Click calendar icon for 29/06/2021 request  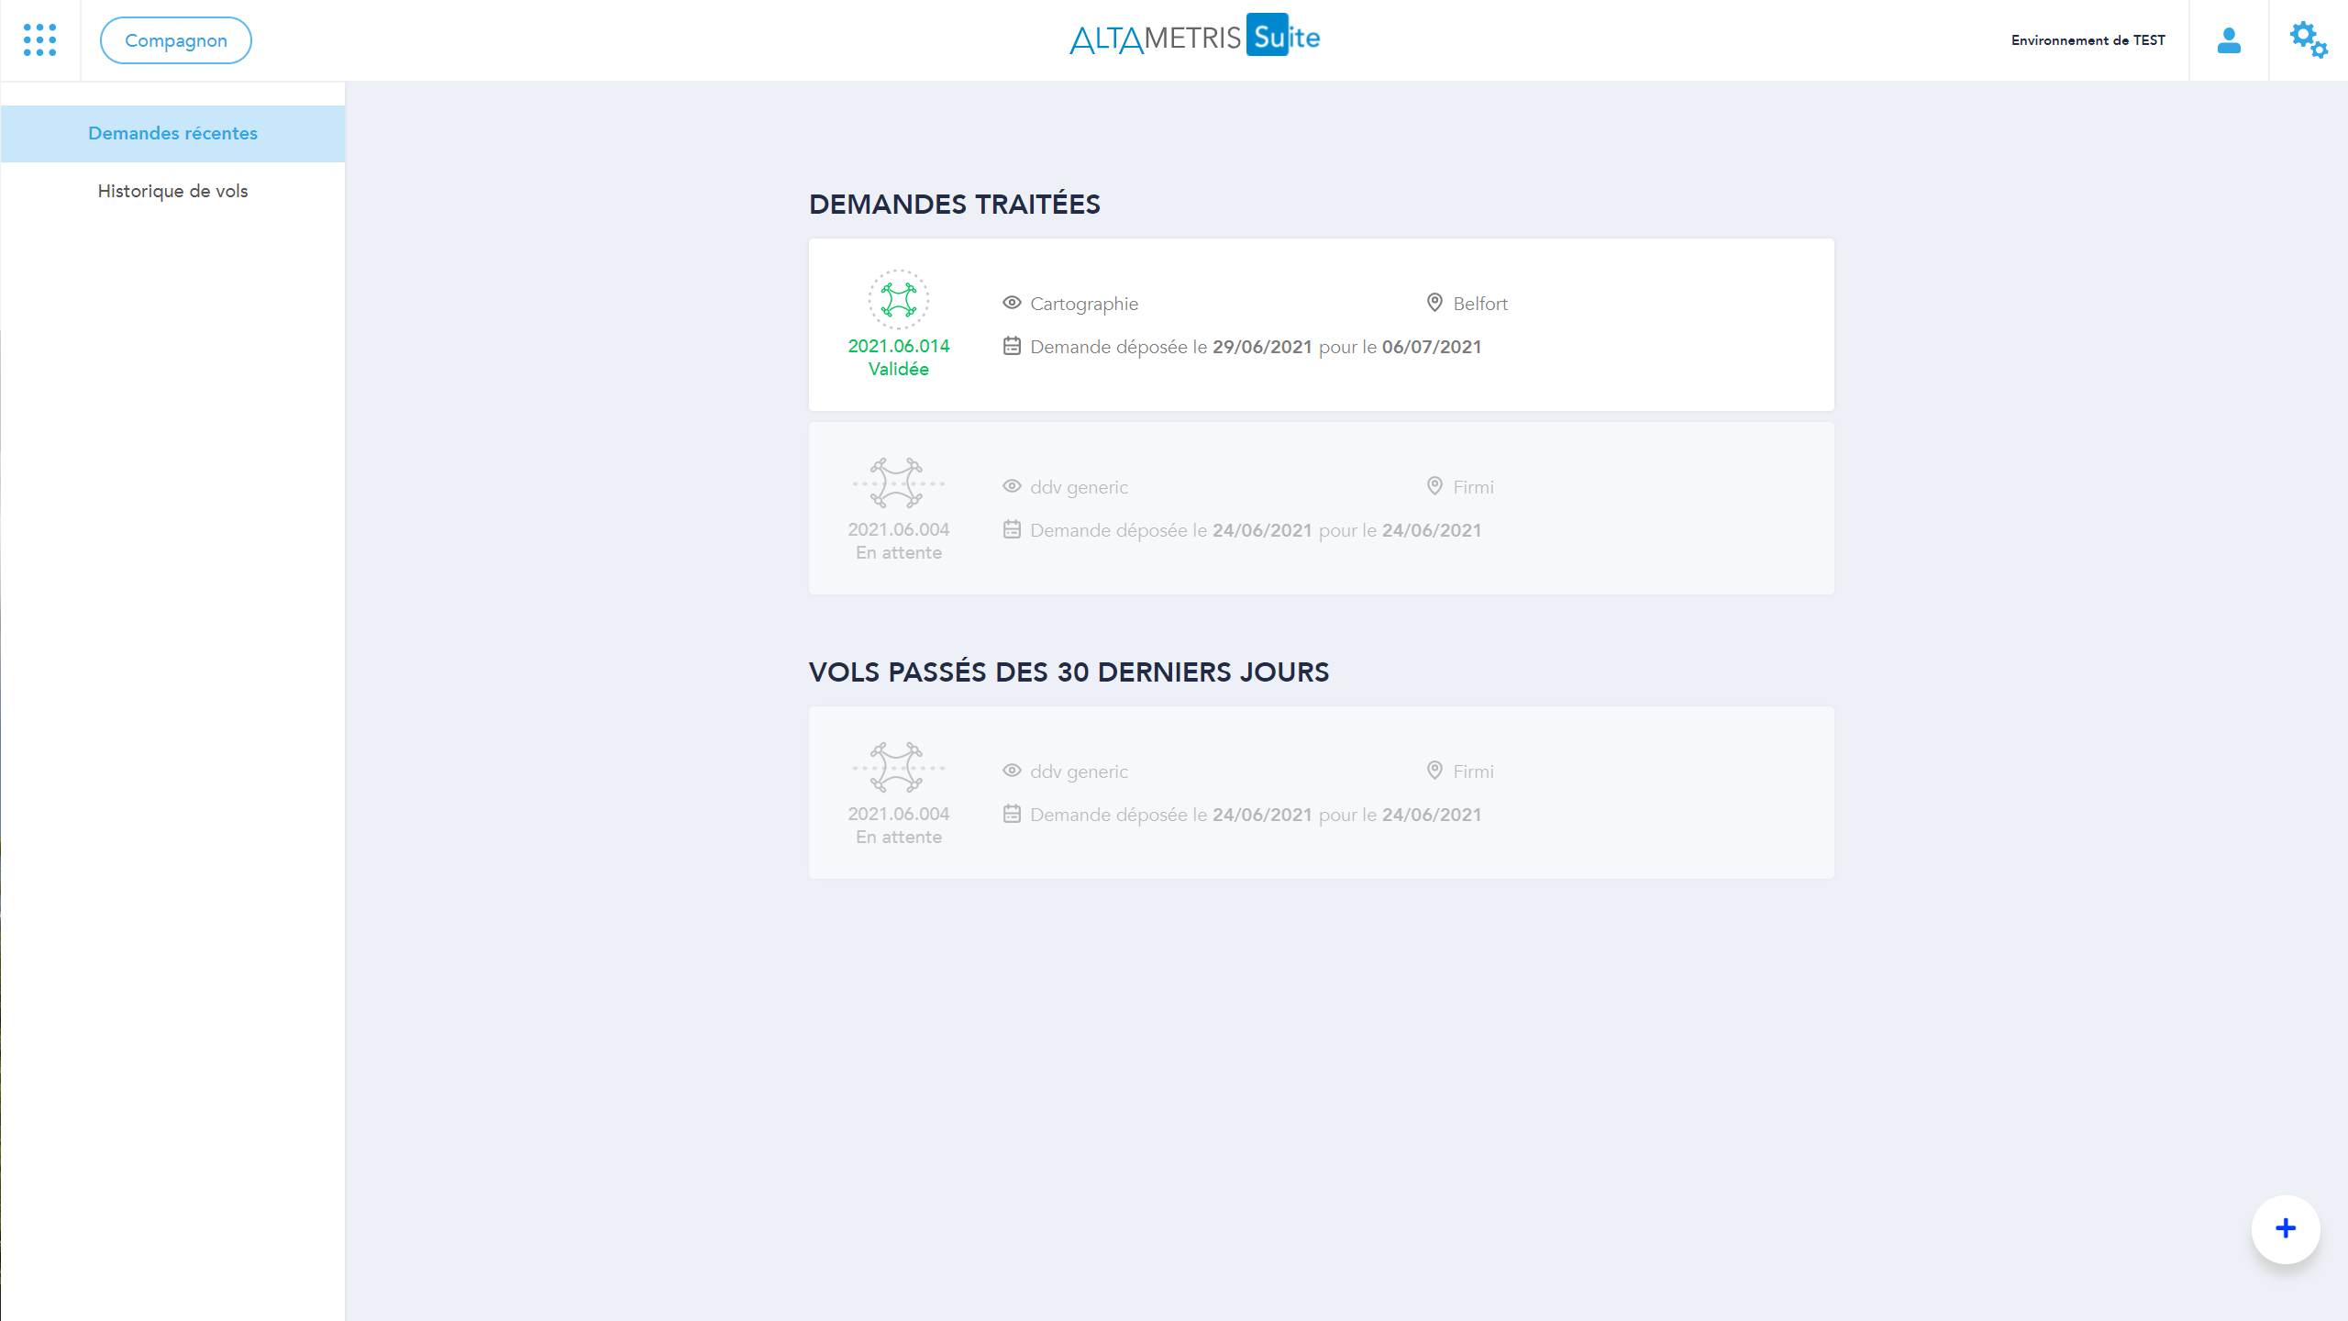click(1012, 346)
